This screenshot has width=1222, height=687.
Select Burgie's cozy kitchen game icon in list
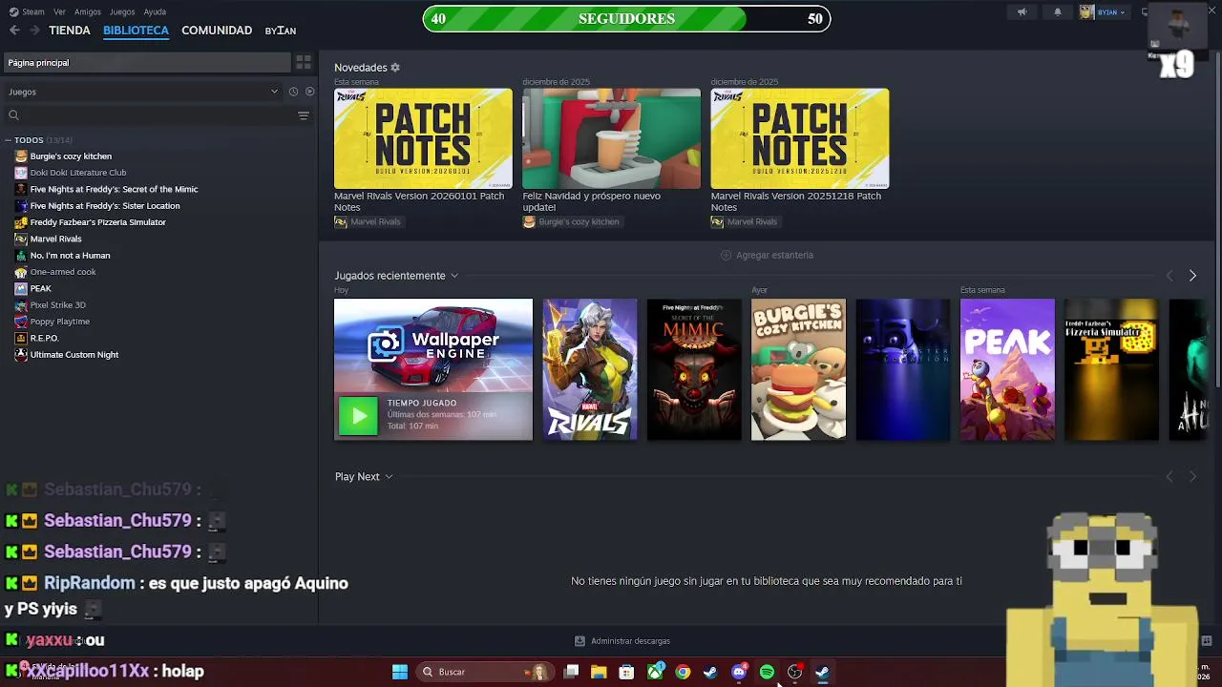click(x=21, y=156)
